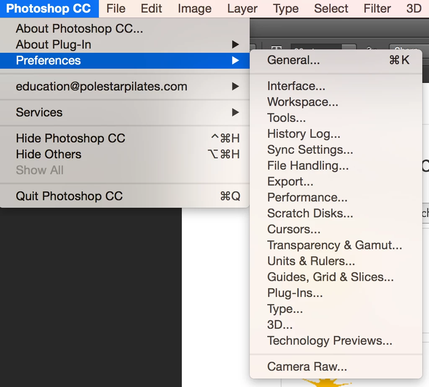Open History Log... preferences
429x387 pixels.
[336, 134]
